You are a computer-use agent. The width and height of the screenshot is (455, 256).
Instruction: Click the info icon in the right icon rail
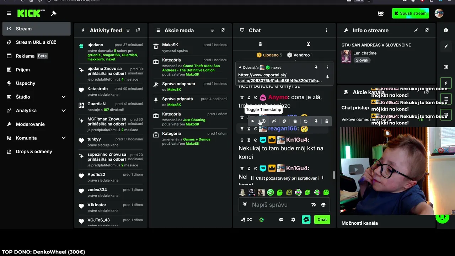coord(446,31)
